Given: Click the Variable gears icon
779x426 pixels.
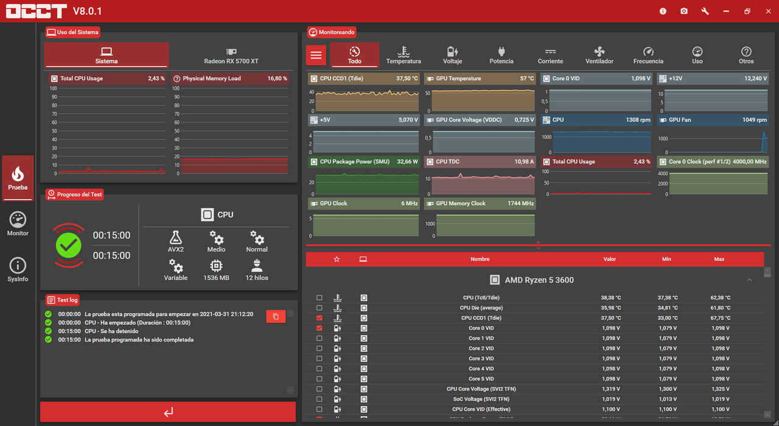Looking at the screenshot, I should click(176, 265).
